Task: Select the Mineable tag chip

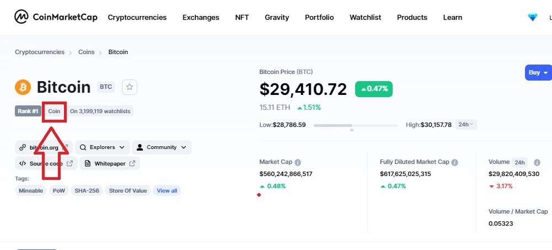Action: pos(31,191)
